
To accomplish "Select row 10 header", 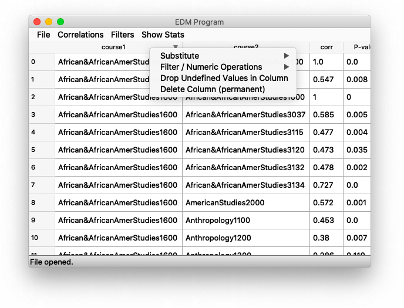I will 41,238.
